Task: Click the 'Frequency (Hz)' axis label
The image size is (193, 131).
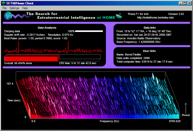Action: pyautogui.click(x=109, y=121)
